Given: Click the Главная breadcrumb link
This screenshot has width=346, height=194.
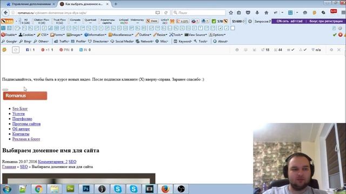Looking at the screenshot, I should coord(9,167).
